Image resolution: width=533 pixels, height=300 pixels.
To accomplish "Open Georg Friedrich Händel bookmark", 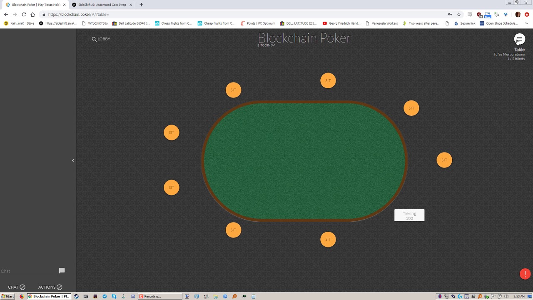I will pyautogui.click(x=341, y=23).
